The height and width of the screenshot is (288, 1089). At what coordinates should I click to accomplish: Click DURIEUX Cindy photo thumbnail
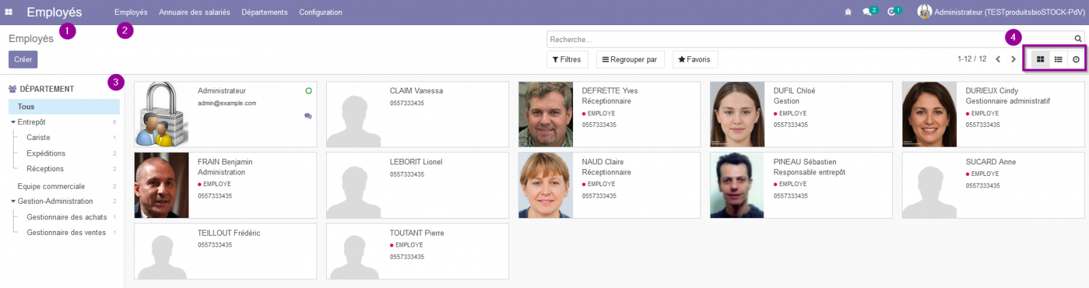pyautogui.click(x=930, y=114)
